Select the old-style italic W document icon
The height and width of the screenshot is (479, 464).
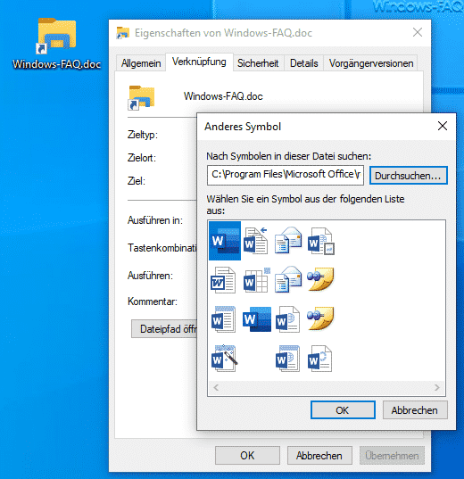click(223, 280)
